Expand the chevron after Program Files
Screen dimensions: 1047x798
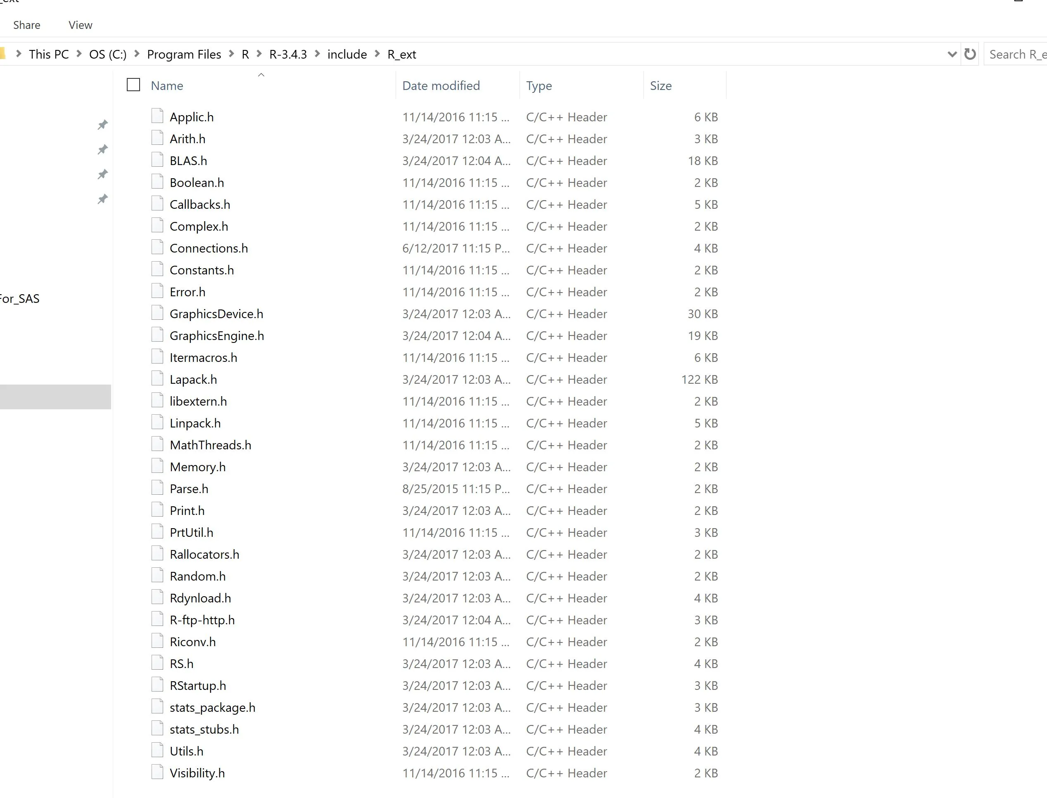[232, 54]
